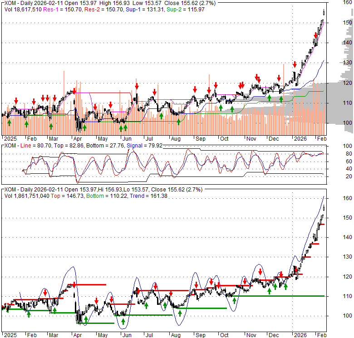The image size is (354, 338).
Task: Click the bottom chart's 'Jul' month label
Action: [x=149, y=335]
